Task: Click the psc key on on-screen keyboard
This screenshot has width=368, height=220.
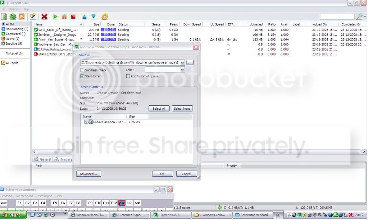Action: pyautogui.click(x=122, y=203)
